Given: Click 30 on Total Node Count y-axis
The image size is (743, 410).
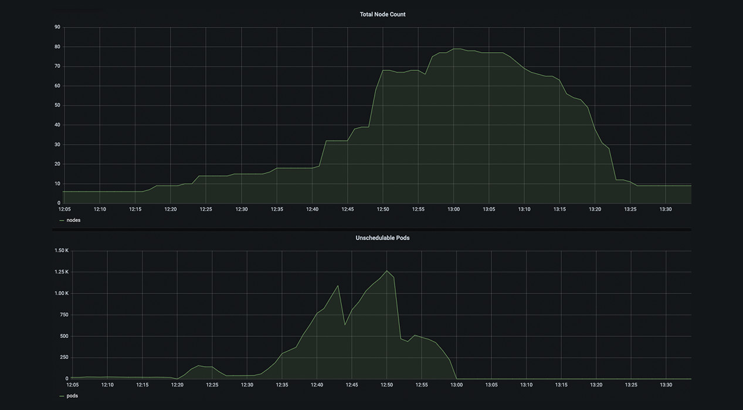Looking at the screenshot, I should click(57, 144).
